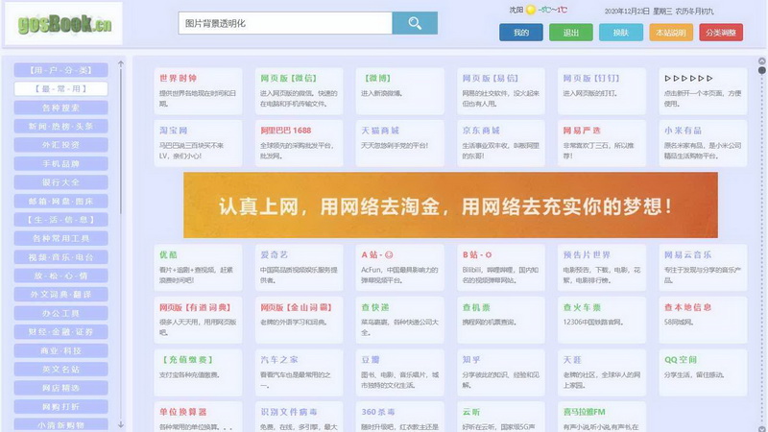Screen dimensions: 768x432
Task: Click the magnifier search button
Action: (415, 23)
